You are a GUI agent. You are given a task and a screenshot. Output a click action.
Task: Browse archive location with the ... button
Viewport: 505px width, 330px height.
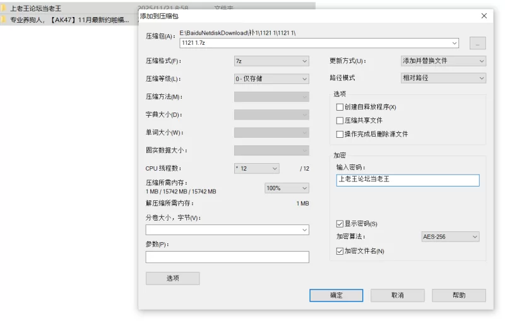(x=478, y=43)
